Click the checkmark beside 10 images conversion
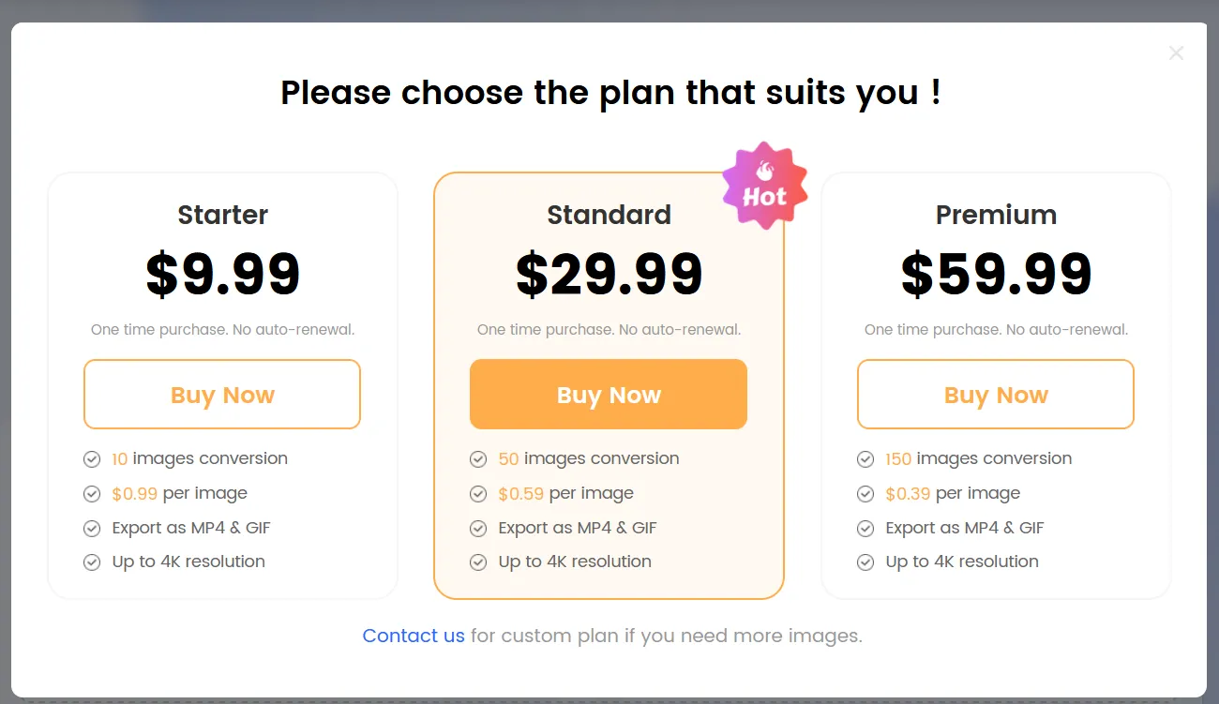Image resolution: width=1219 pixels, height=704 pixels. 92,458
